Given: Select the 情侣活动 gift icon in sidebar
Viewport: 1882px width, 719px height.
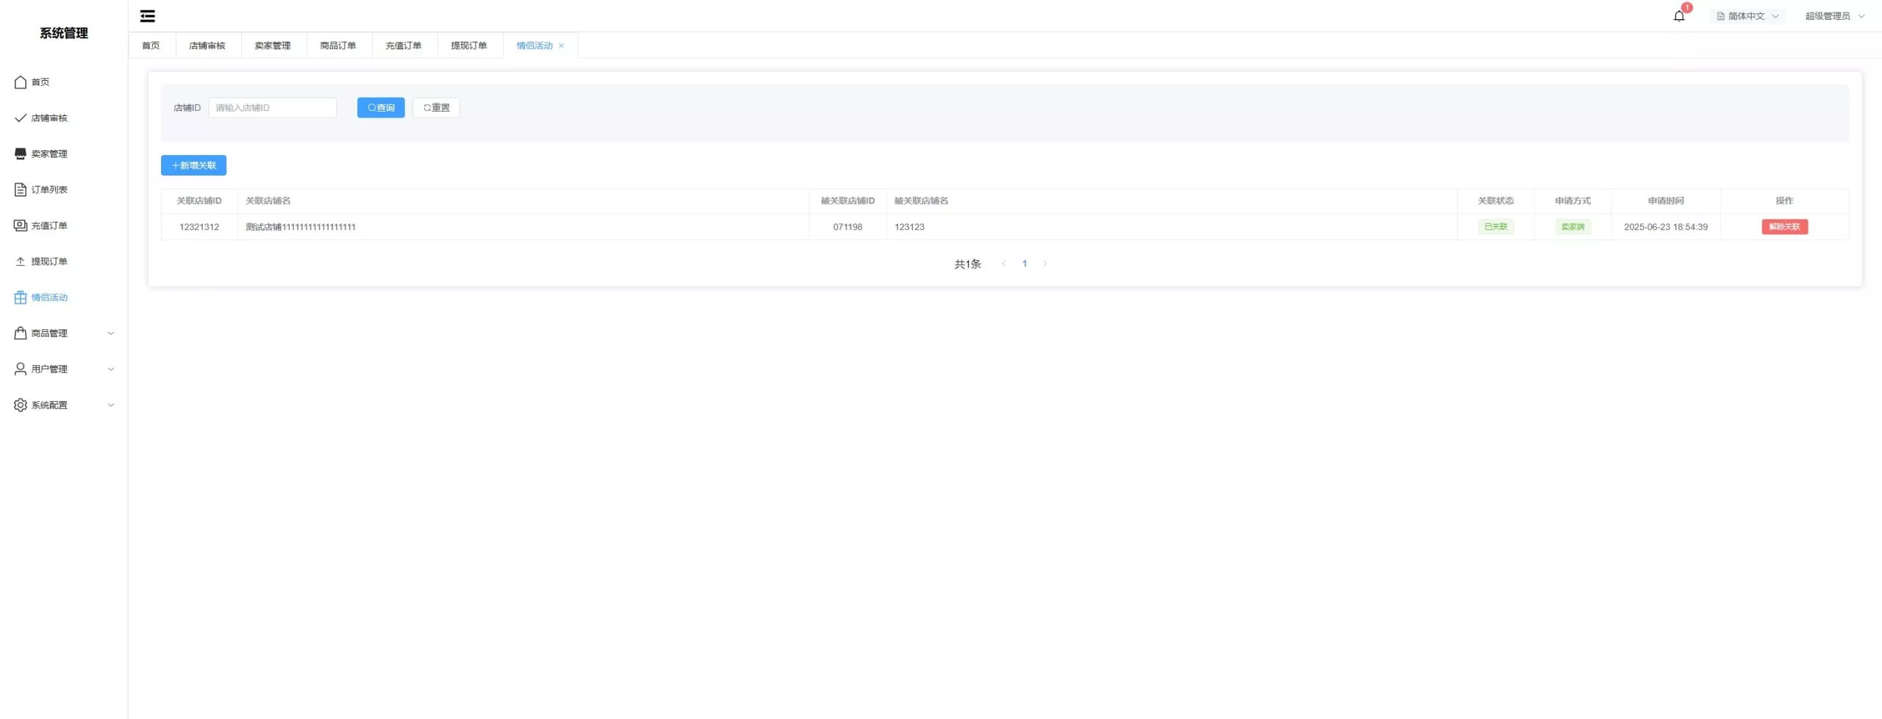Looking at the screenshot, I should pyautogui.click(x=21, y=297).
